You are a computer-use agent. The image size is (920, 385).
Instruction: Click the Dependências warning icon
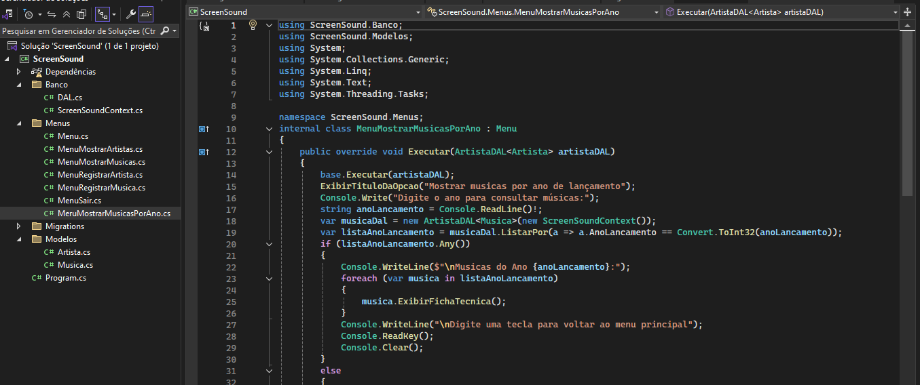point(37,72)
